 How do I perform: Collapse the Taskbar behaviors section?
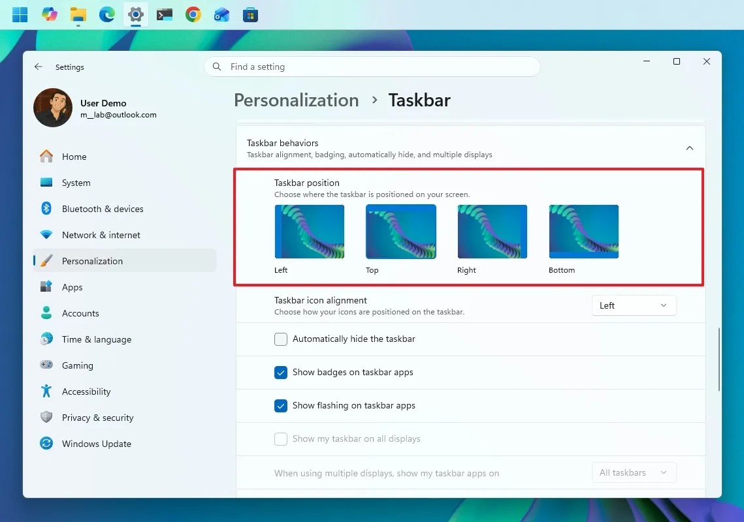[x=689, y=148]
